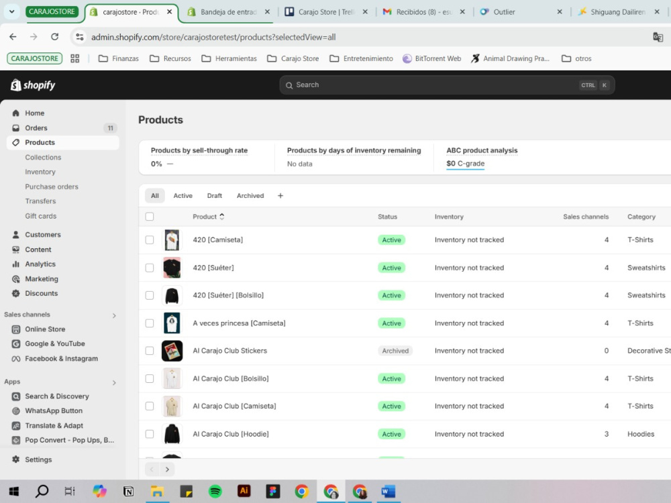Go to next page of products
The width and height of the screenshot is (671, 503).
[x=167, y=469]
